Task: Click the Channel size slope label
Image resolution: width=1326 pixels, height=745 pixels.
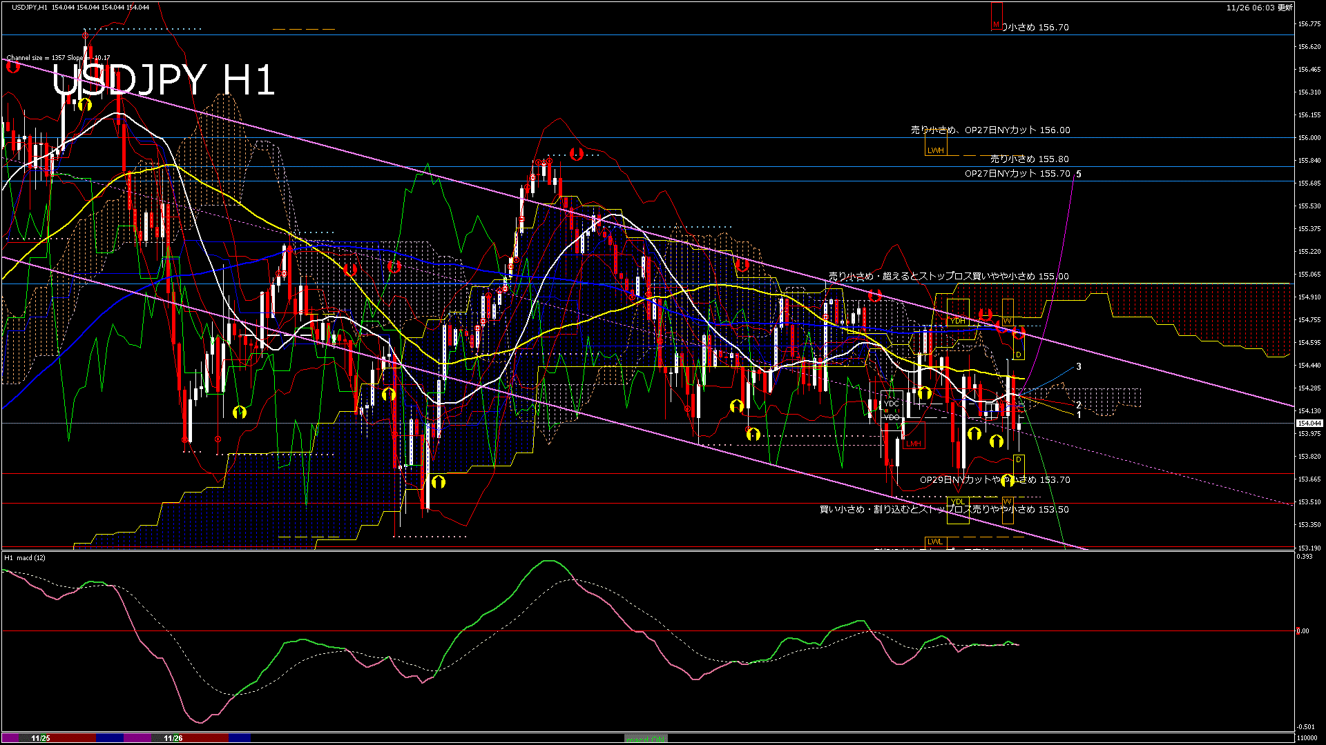Action: 58,58
